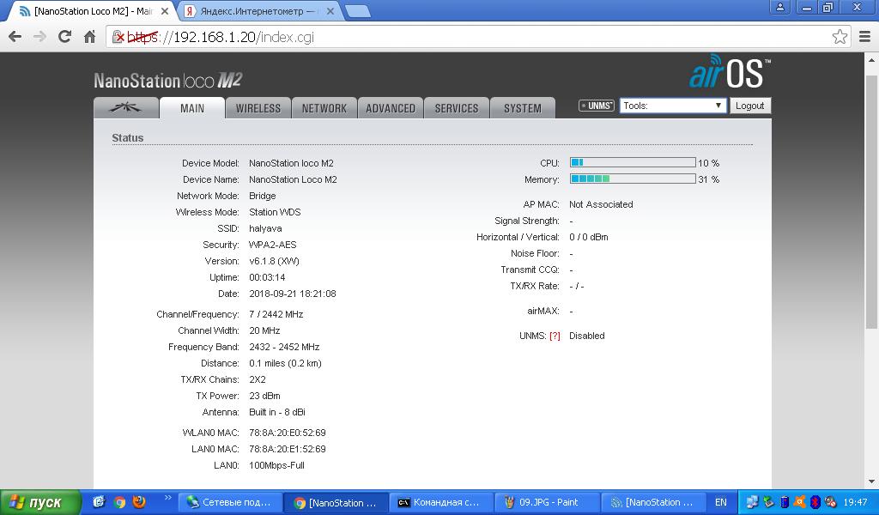Click the EN language indicator
Viewport: 879px width, 515px height.
721,503
